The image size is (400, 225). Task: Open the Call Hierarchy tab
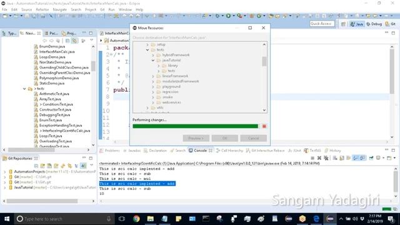(x=229, y=151)
